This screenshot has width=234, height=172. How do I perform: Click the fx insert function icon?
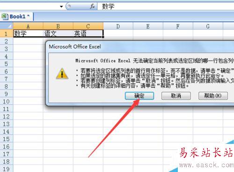point(92,7)
